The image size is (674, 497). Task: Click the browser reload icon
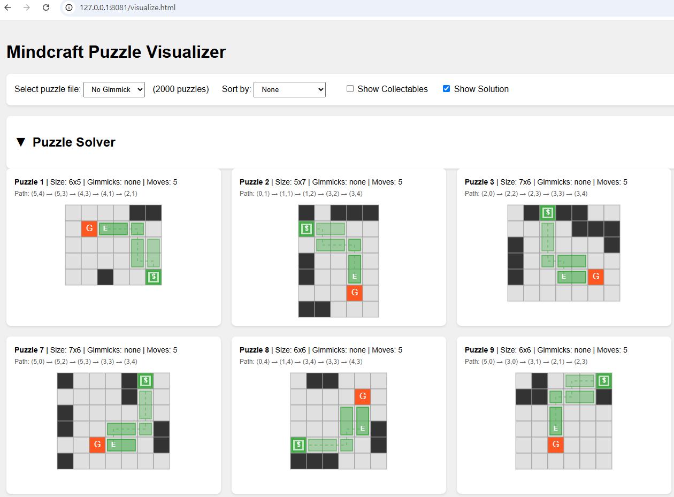pyautogui.click(x=46, y=7)
